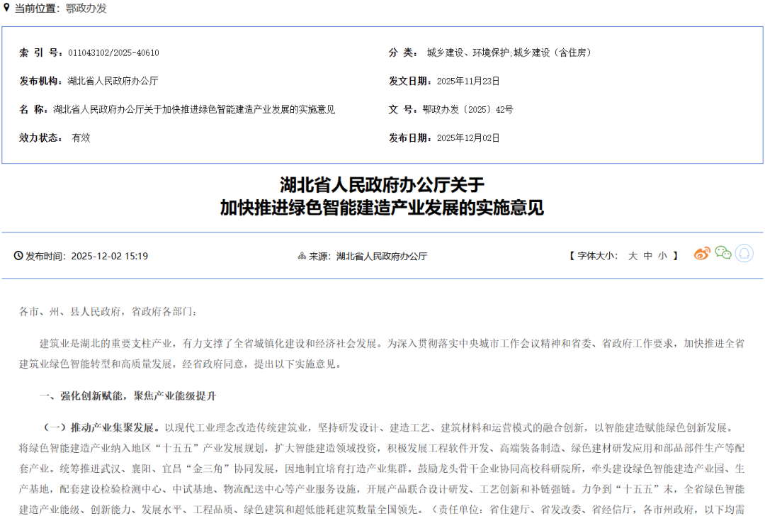Click the green WeChat chat-bubbles icon
Viewport: 765px width, 516px height.
[x=722, y=252]
